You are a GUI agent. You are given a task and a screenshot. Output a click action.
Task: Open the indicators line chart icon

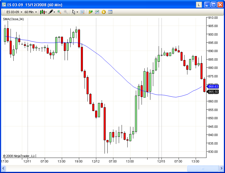(x=97, y=12)
